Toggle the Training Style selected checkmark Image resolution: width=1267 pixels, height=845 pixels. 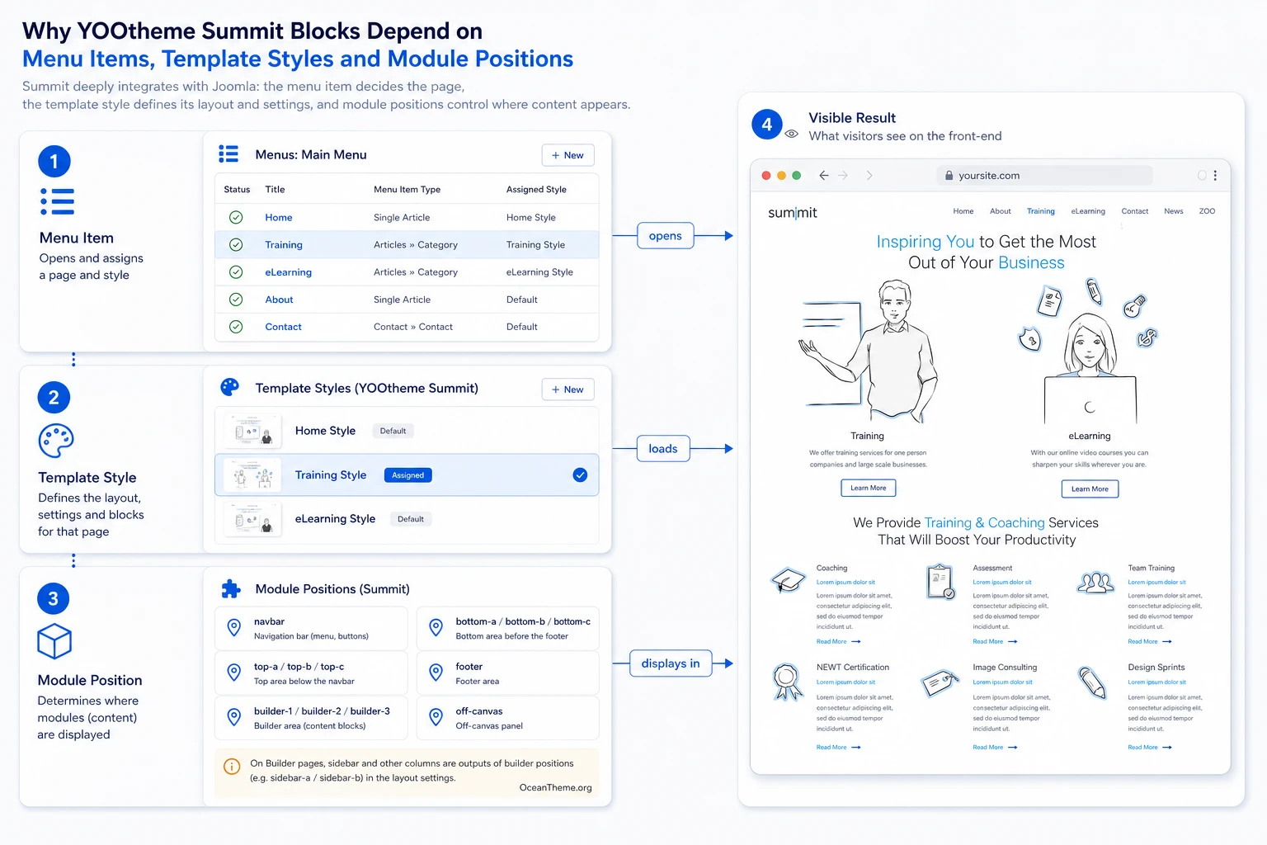point(580,475)
